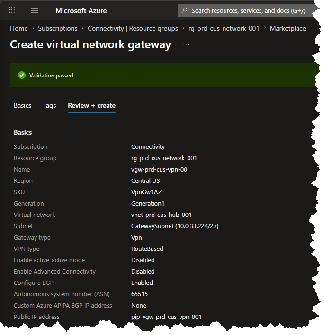324x335 pixels.
Task: Click Autonomous system number (ASN) label
Action: 62,294
